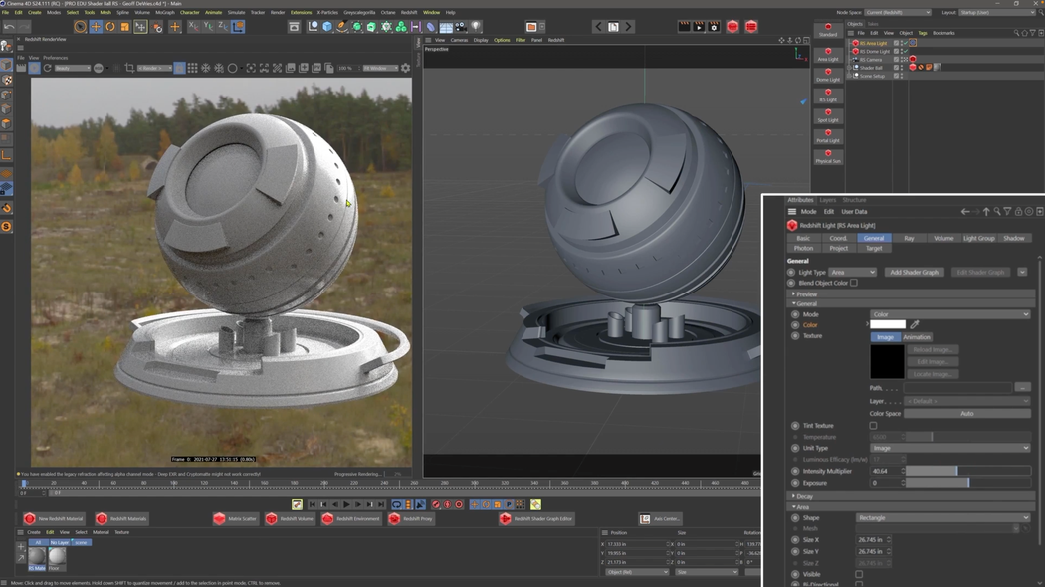
Task: Enable the Blend Object Color checkbox
Action: (873, 283)
